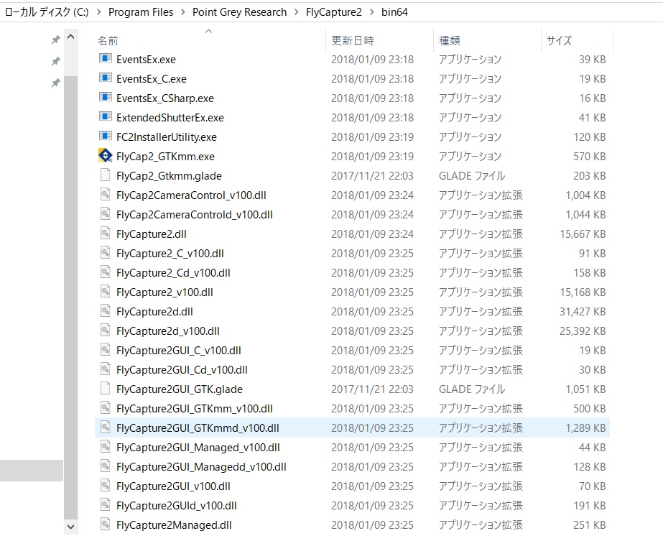
Task: Click the FlyCapture2GUId_v100.dll icon
Action: click(x=106, y=505)
